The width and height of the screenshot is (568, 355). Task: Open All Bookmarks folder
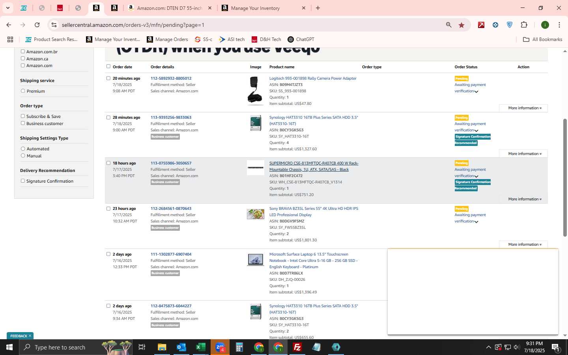coord(542,39)
